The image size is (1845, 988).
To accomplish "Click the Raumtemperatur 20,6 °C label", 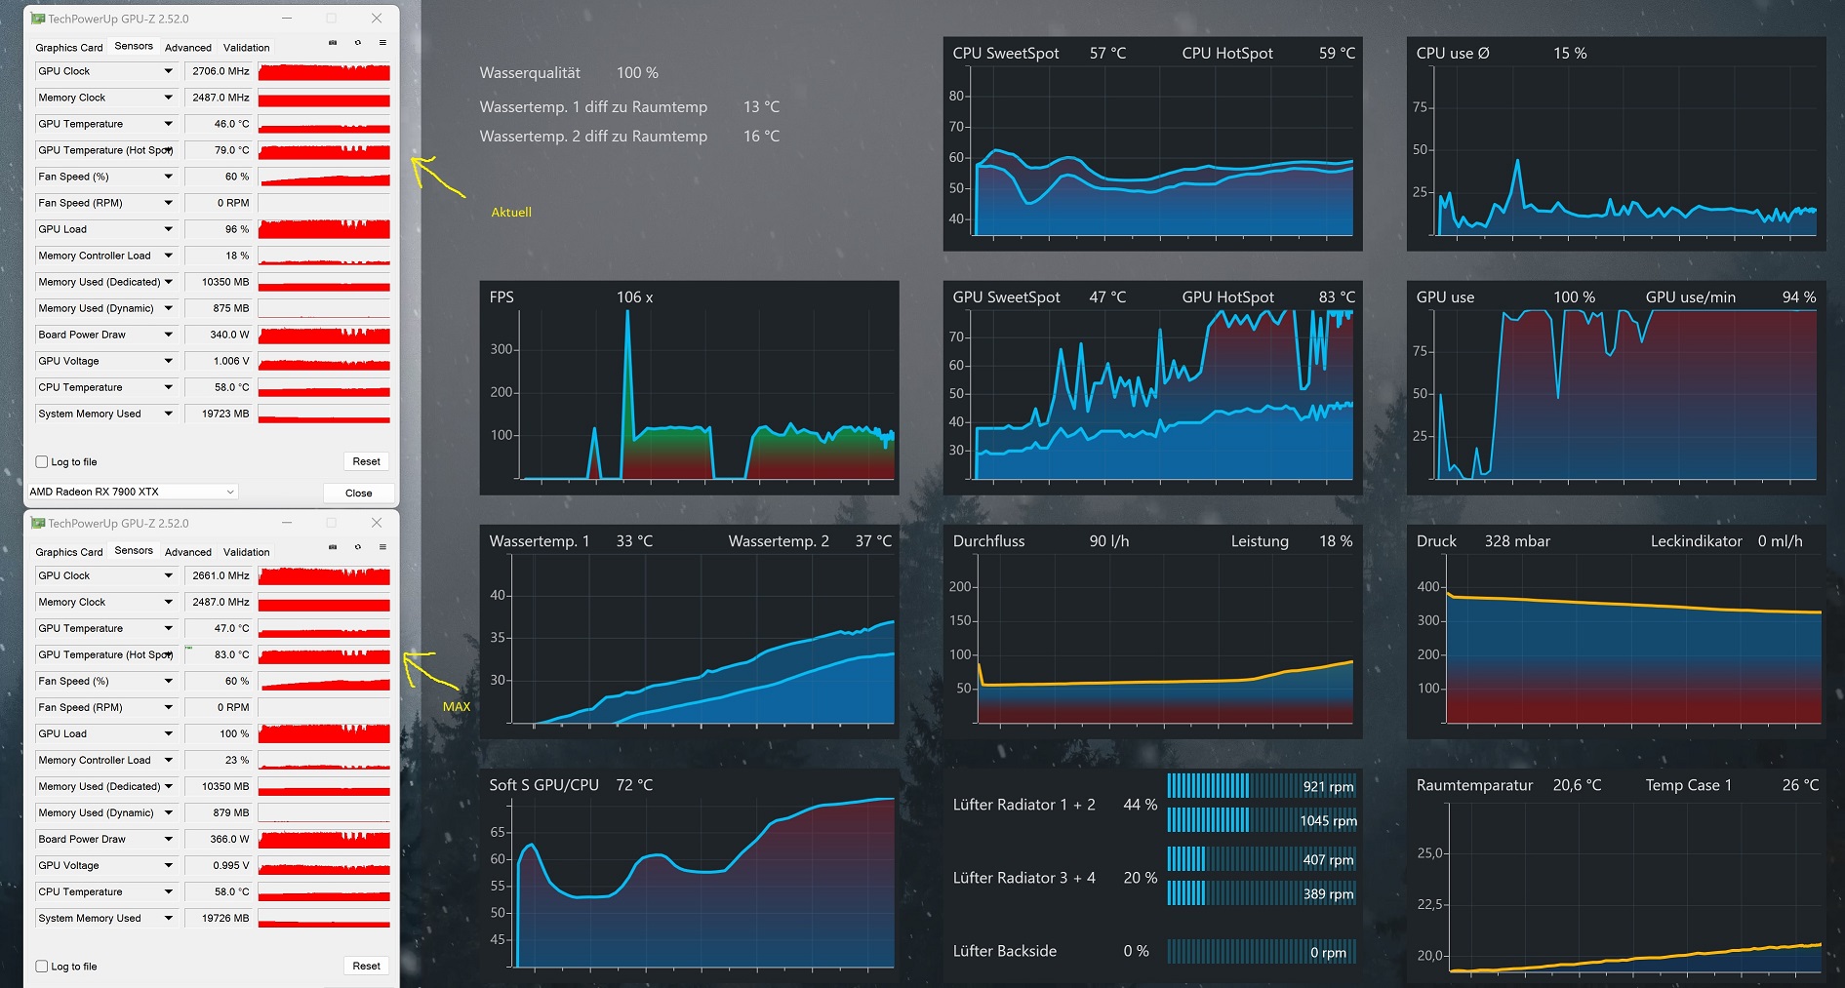I will [x=1508, y=785].
